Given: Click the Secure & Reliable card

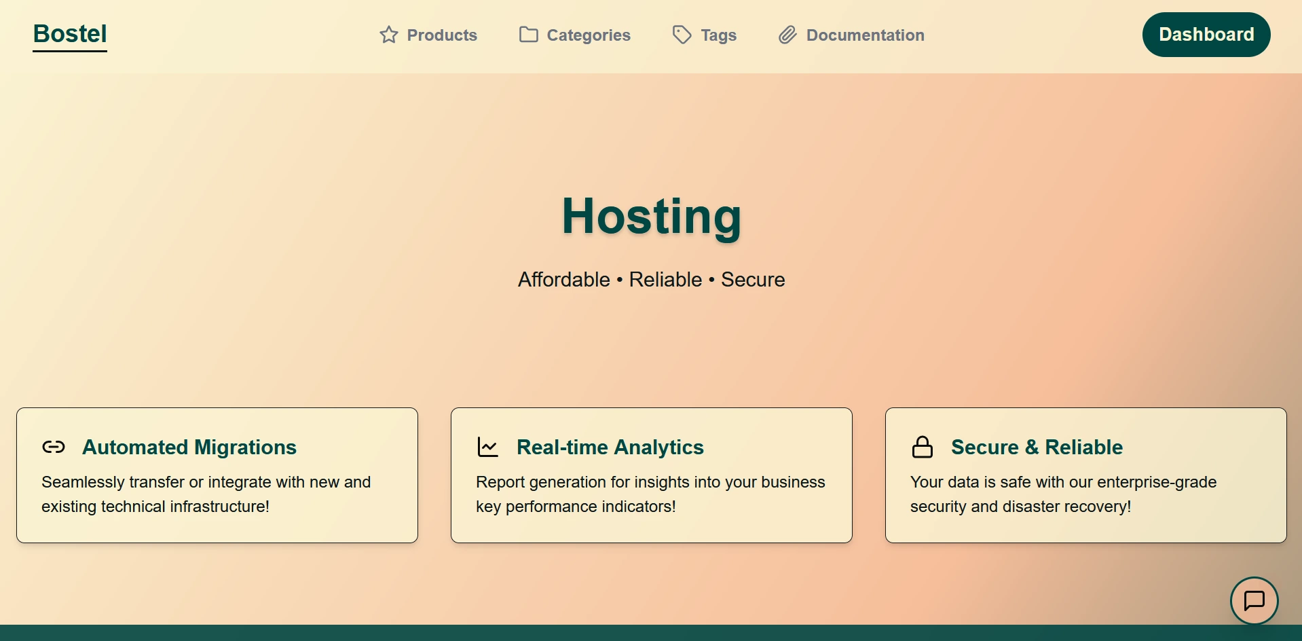Looking at the screenshot, I should 1085,475.
